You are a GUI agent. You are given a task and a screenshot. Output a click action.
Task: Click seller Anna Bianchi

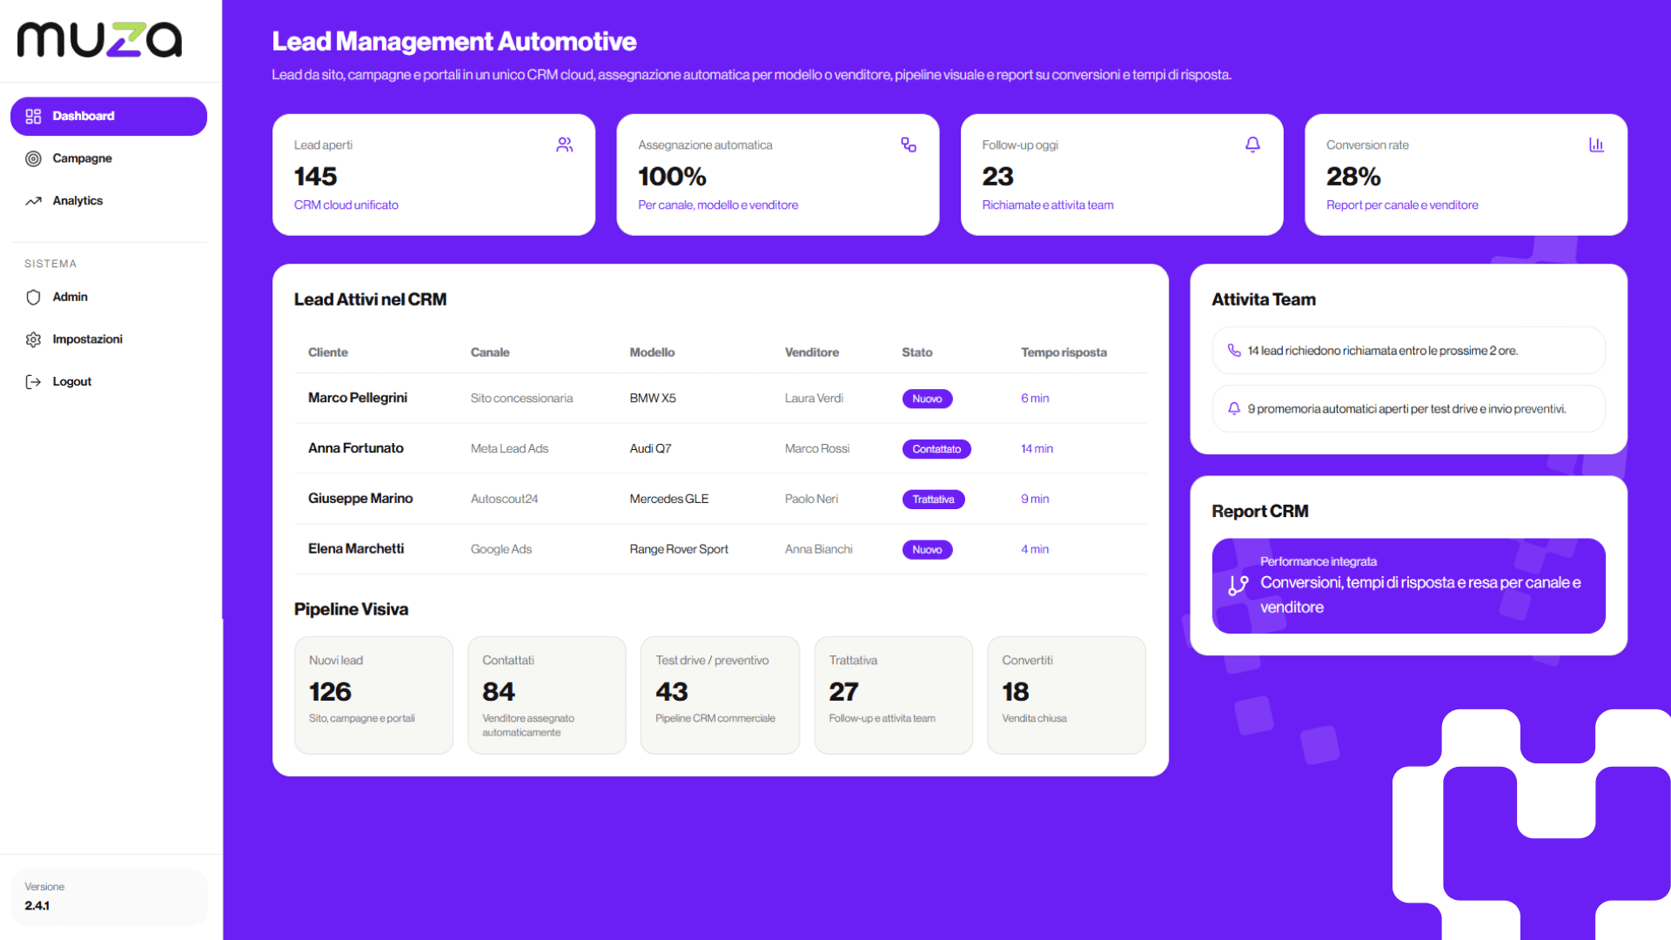818,550
